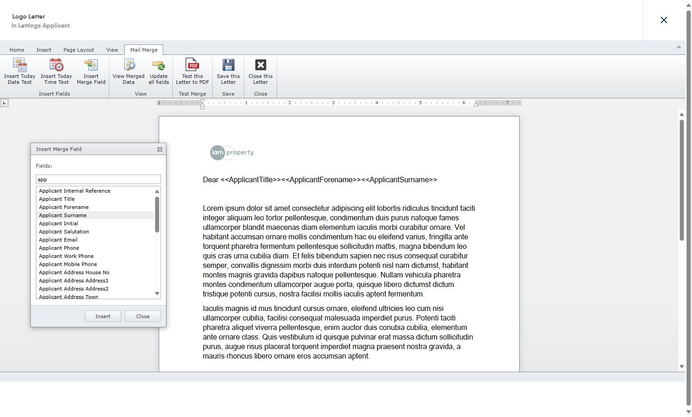Click document scrollbar down arrow
The height and width of the screenshot is (417, 692).
[x=682, y=367]
